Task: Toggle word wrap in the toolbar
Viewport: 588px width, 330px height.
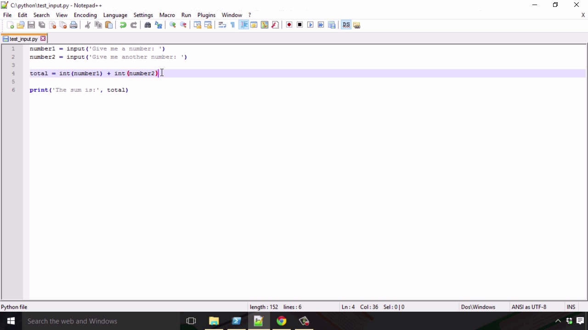Action: 222,25
